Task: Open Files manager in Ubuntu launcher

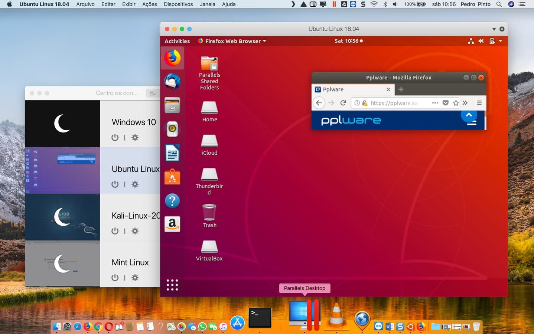Action: pos(172,105)
